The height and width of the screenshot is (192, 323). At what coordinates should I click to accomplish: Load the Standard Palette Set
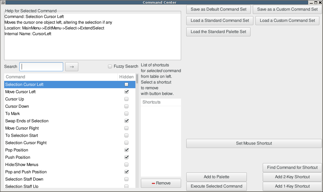pos(218,32)
